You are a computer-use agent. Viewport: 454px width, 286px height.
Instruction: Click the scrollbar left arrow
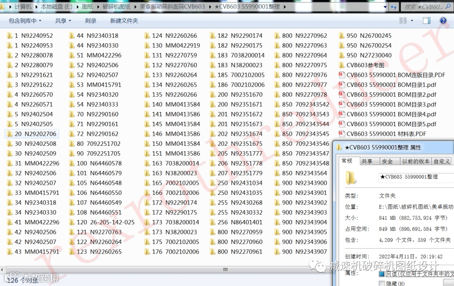[x=3, y=270]
